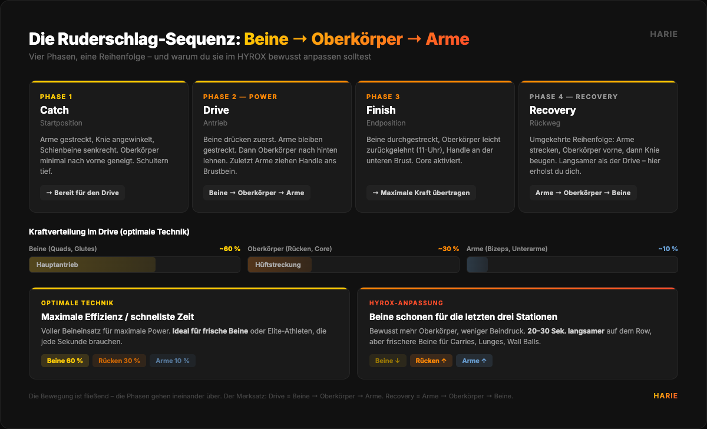Select the "Beine → Oberkörper → Arme" chip in the Drive card
Viewport: 707px width, 429px height.
click(257, 193)
